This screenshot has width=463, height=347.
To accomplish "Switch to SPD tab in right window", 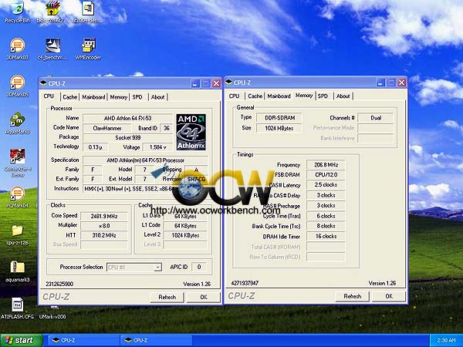I will [323, 96].
